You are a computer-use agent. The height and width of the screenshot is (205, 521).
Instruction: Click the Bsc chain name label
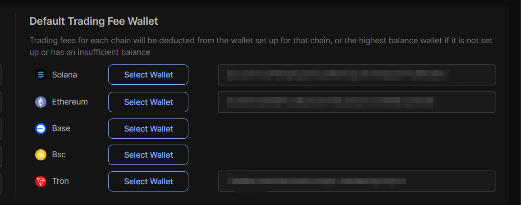(x=59, y=155)
